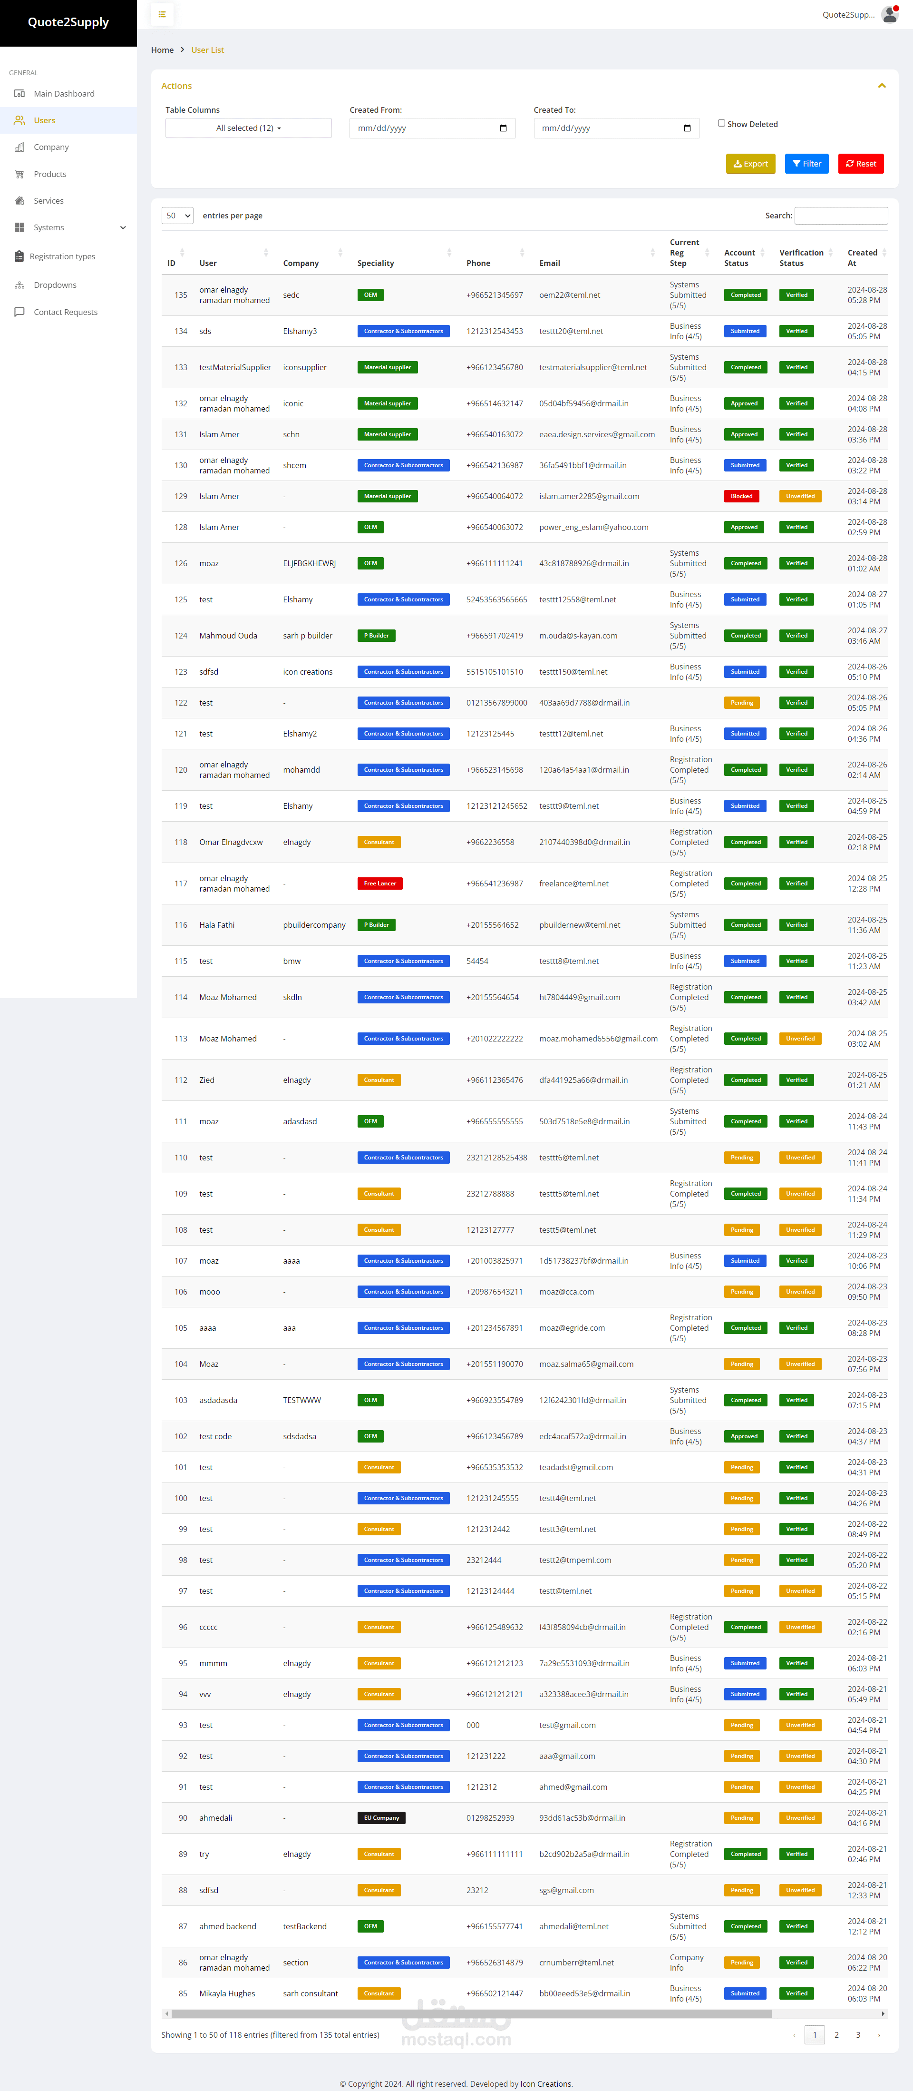Collapse the Actions panel with chevron
The width and height of the screenshot is (913, 2091).
click(x=881, y=86)
